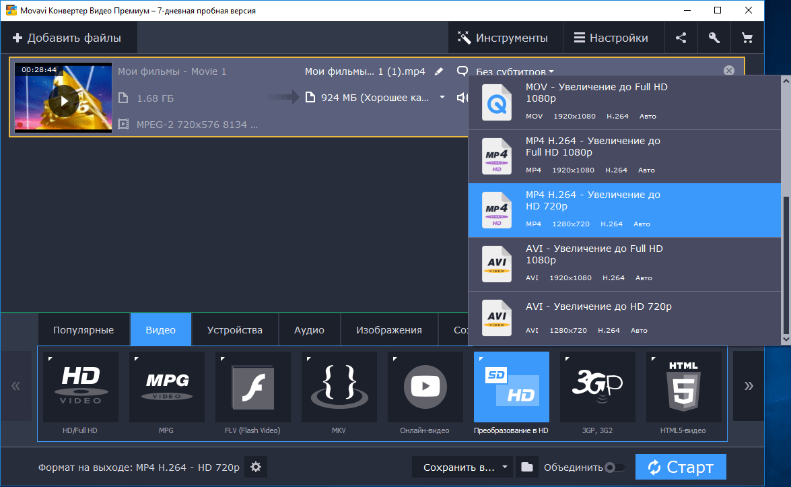
Task: Switch to the Изображения tab
Action: [x=389, y=329]
